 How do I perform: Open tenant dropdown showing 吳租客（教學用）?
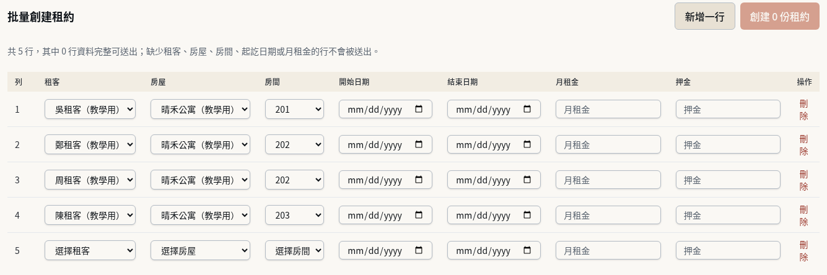(90, 109)
